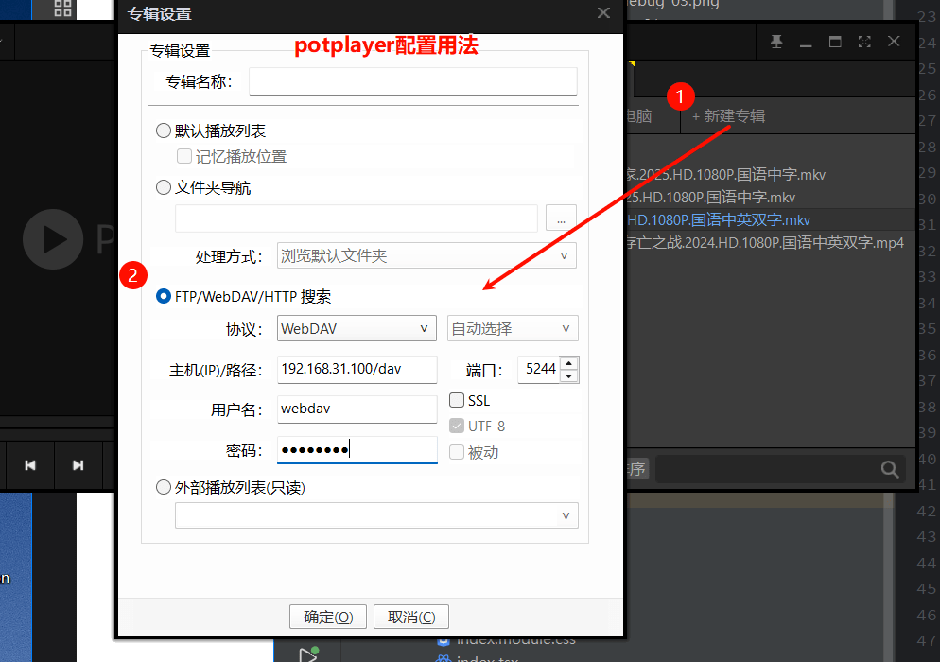Toggle fullscreen icon in playlist window
940x662 pixels.
tap(864, 42)
